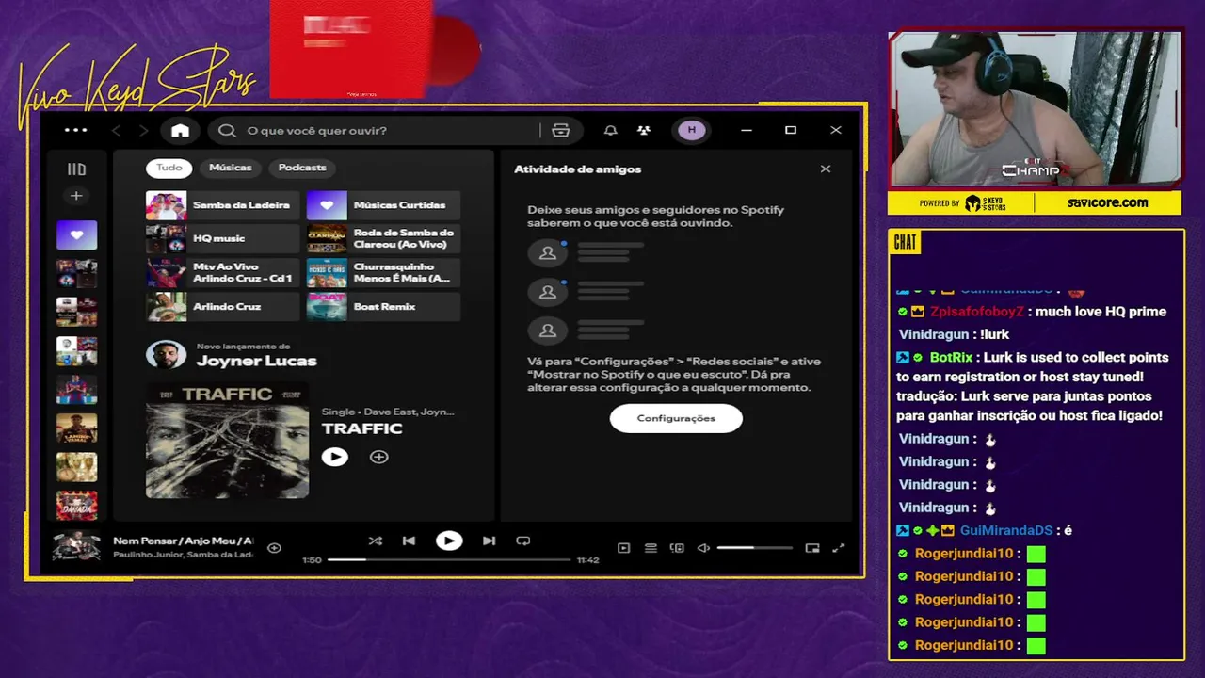Click the song title Nem Pensar / Anjo Meu
The image size is (1205, 678).
[x=183, y=541]
